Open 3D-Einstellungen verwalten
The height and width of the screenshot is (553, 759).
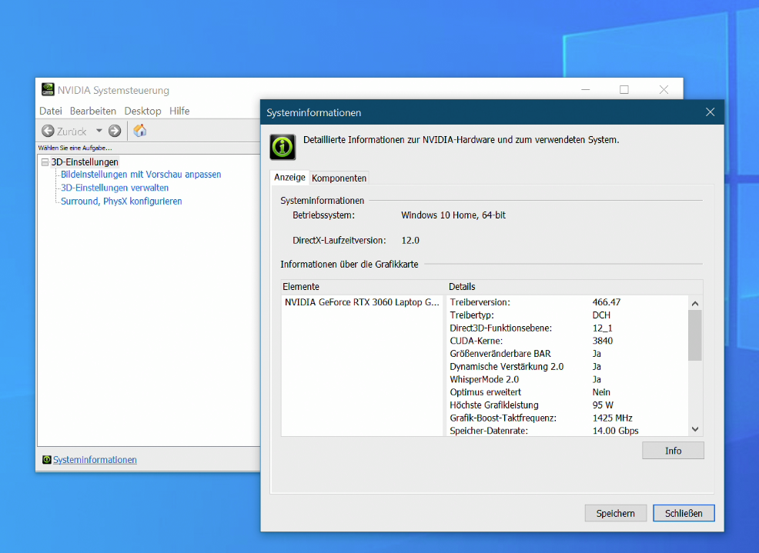click(x=115, y=188)
